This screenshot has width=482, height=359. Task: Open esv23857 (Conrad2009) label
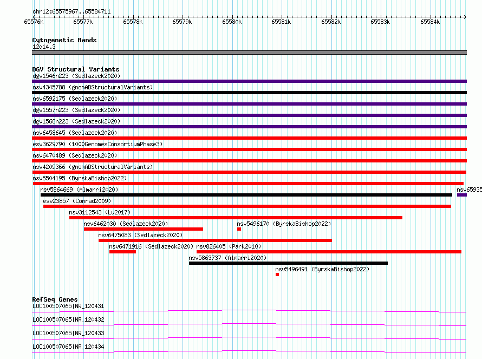pos(77,201)
